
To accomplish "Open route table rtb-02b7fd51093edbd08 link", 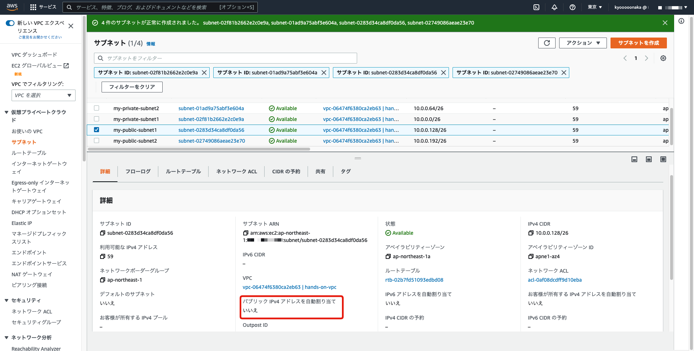I will pos(414,280).
